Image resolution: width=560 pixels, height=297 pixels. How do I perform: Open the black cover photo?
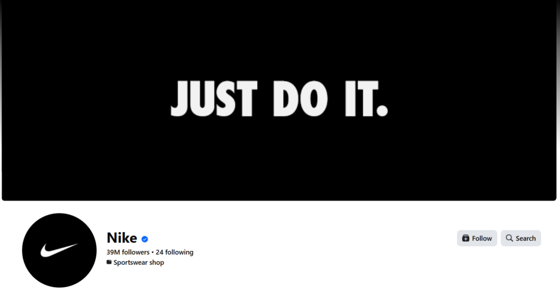coord(279,100)
